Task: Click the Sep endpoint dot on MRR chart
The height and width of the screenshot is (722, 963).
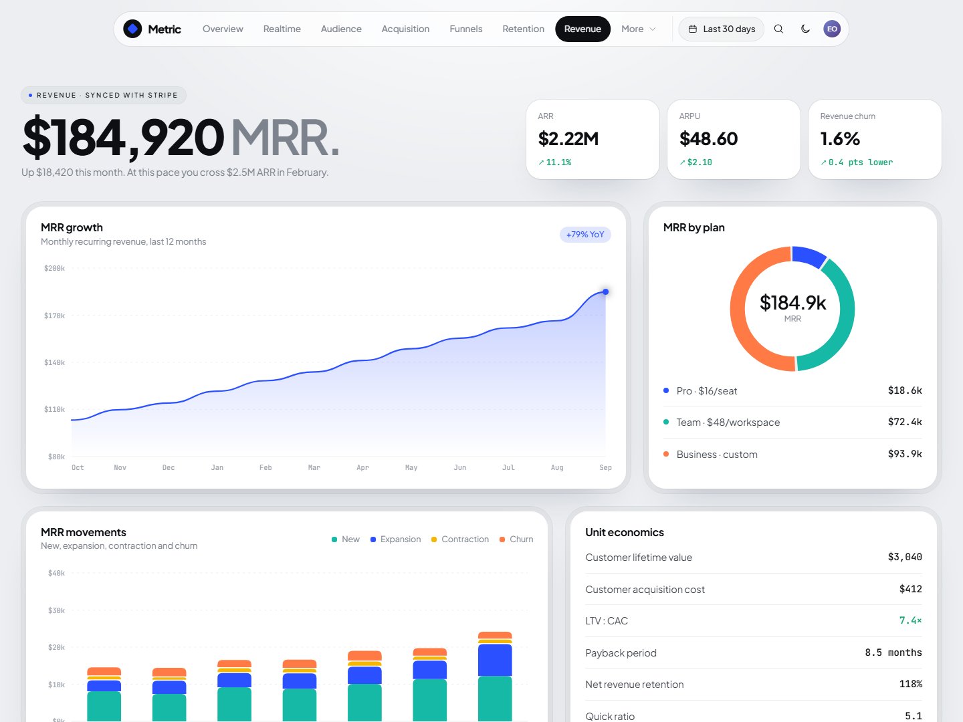Action: (605, 291)
